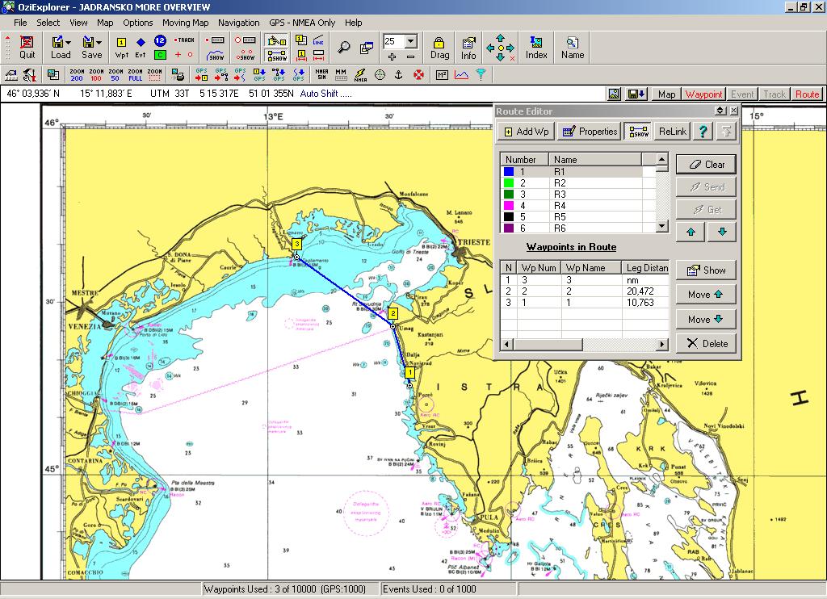Toggle the track SHOW button
827x599 pixels.
click(216, 55)
